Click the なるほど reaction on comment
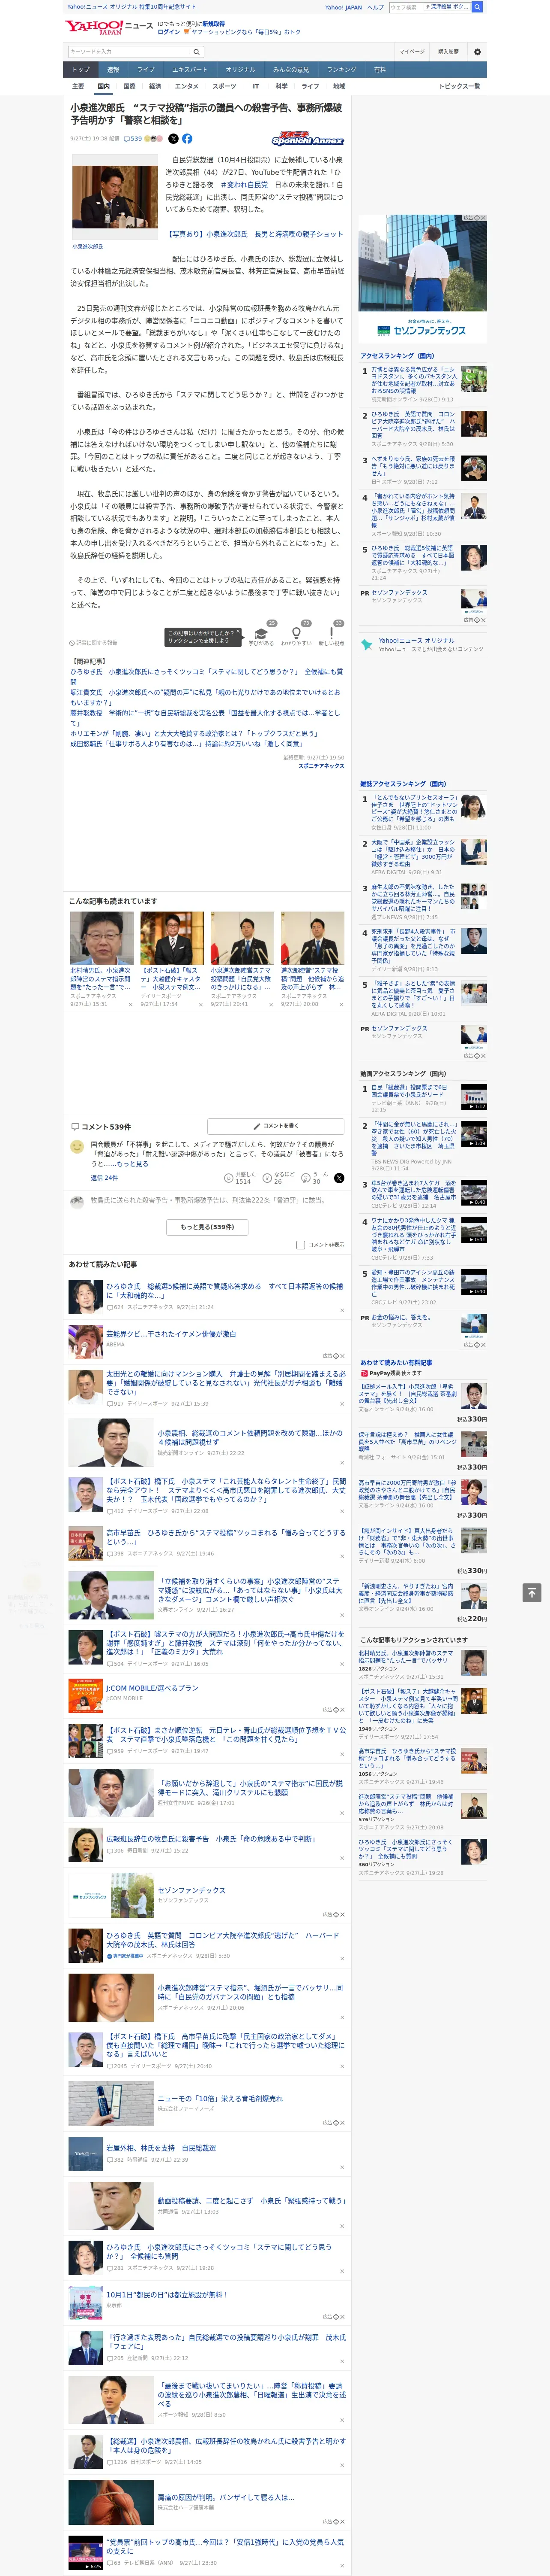The width and height of the screenshot is (550, 2576). coord(278,1178)
